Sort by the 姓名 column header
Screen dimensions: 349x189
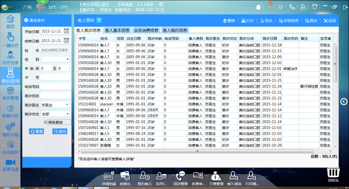point(107,38)
